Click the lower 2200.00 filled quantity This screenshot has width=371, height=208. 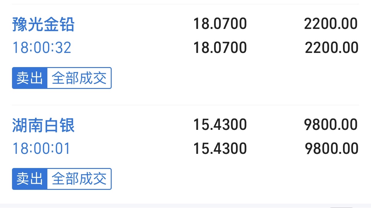point(332,48)
